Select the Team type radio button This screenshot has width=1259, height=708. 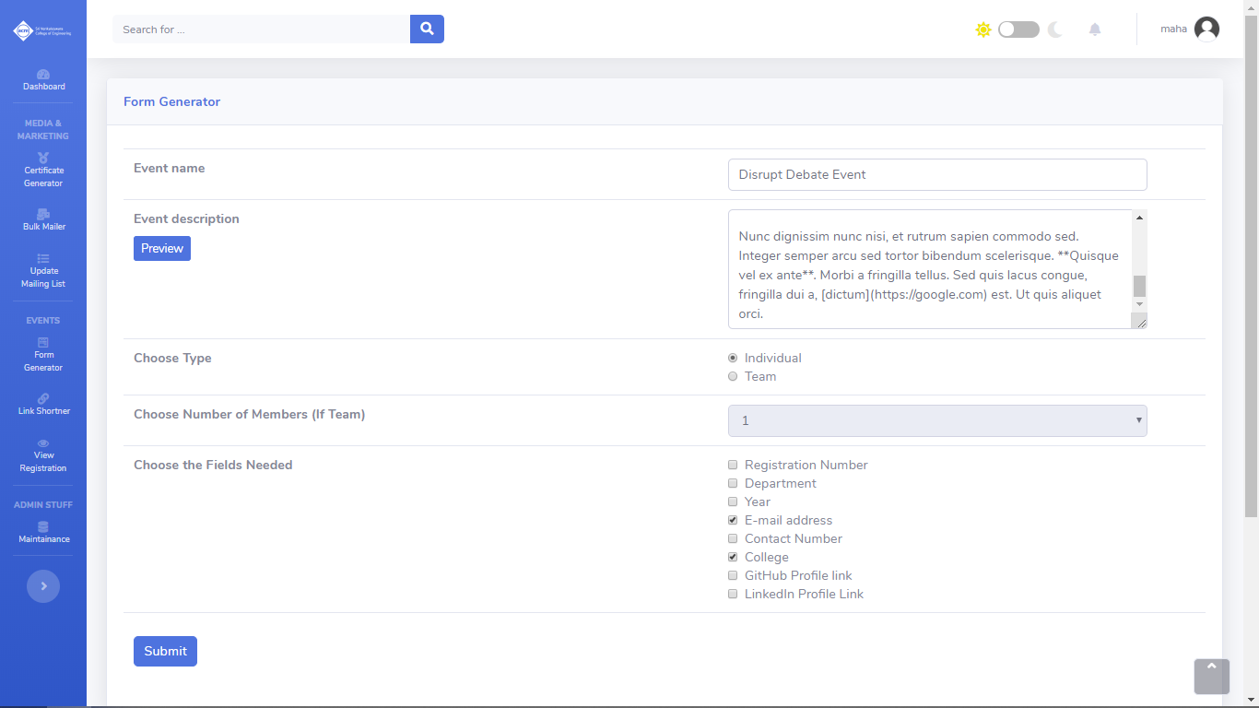tap(733, 376)
